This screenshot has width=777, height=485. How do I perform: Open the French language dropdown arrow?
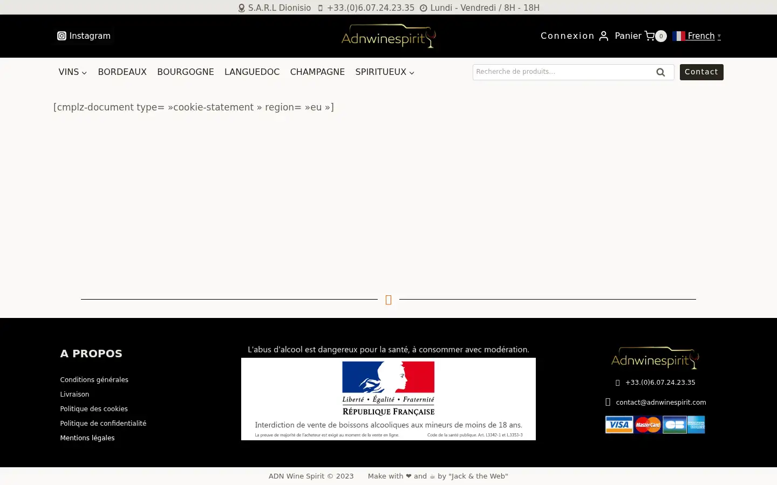(x=719, y=36)
